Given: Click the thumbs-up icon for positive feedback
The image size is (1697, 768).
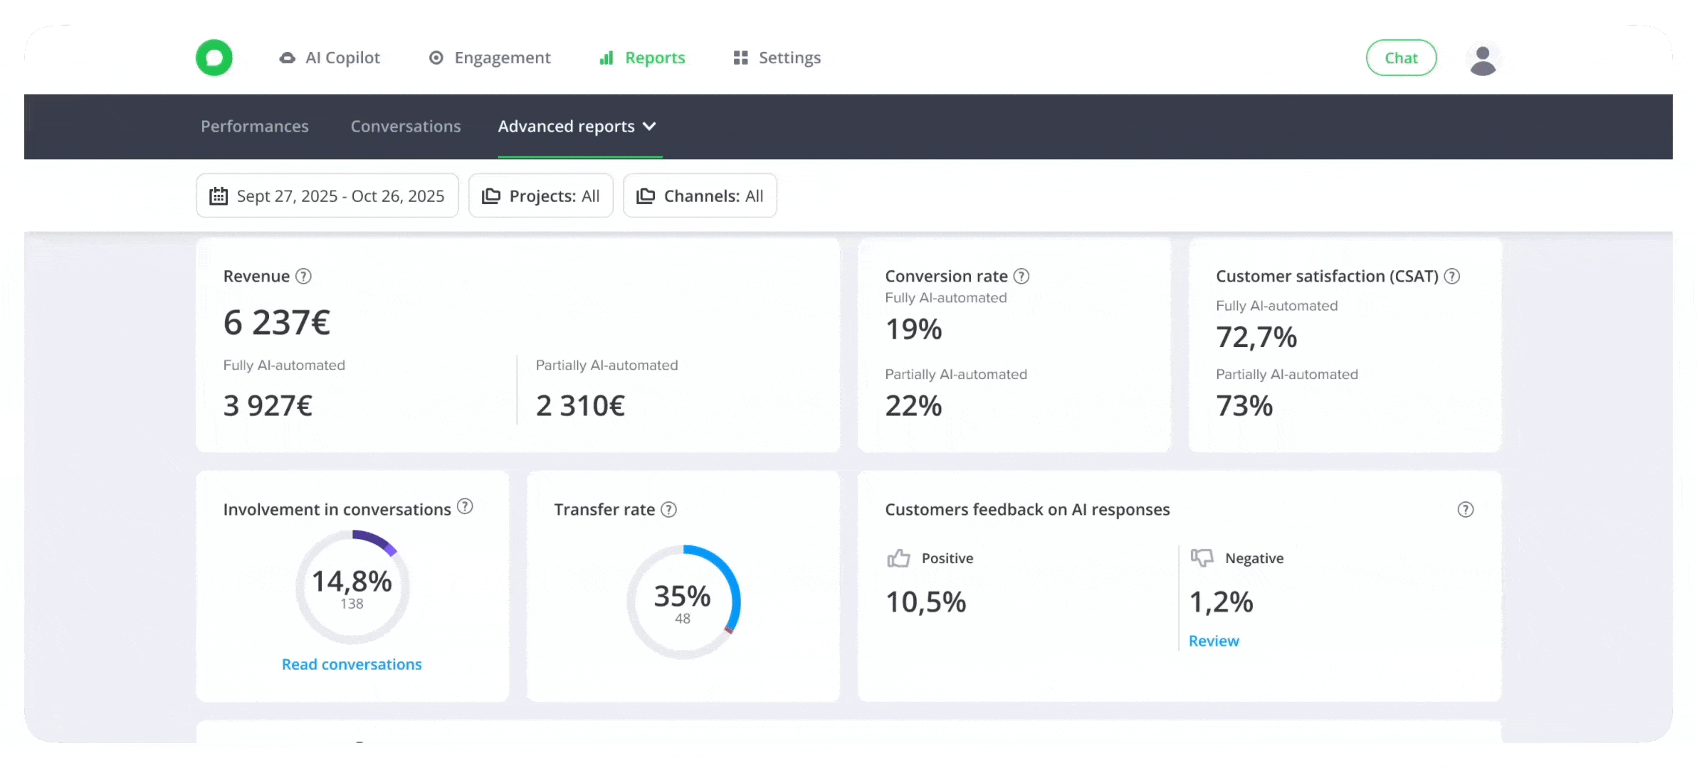Looking at the screenshot, I should coord(899,558).
